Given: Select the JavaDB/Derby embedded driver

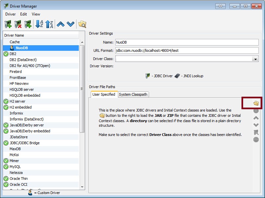Looking at the screenshot, I should coord(41,131).
